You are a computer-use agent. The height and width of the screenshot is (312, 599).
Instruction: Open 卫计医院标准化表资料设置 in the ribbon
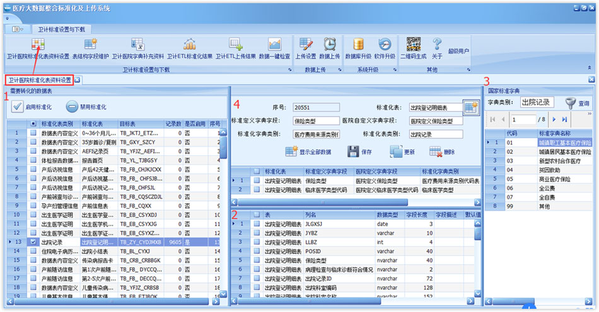38,49
